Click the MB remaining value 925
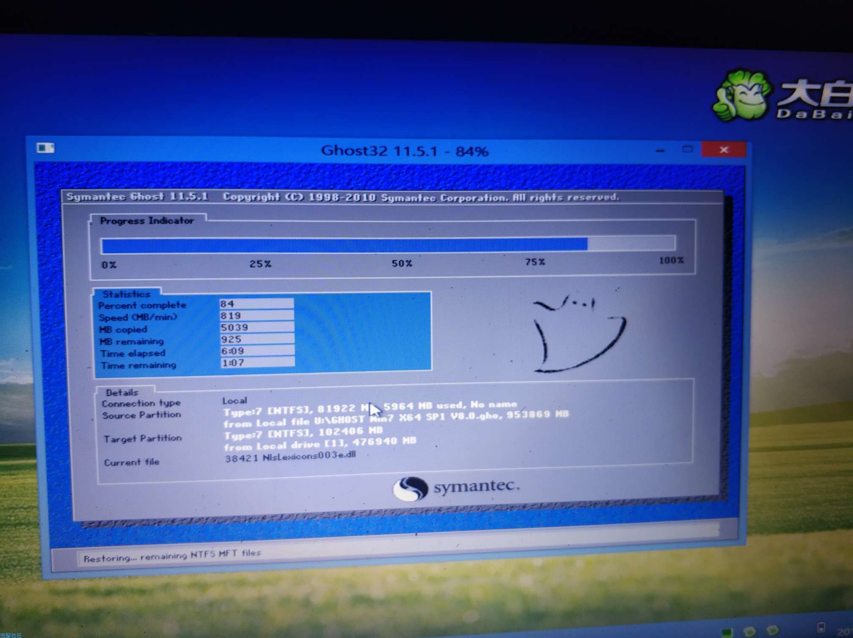This screenshot has height=638, width=853. pos(257,339)
